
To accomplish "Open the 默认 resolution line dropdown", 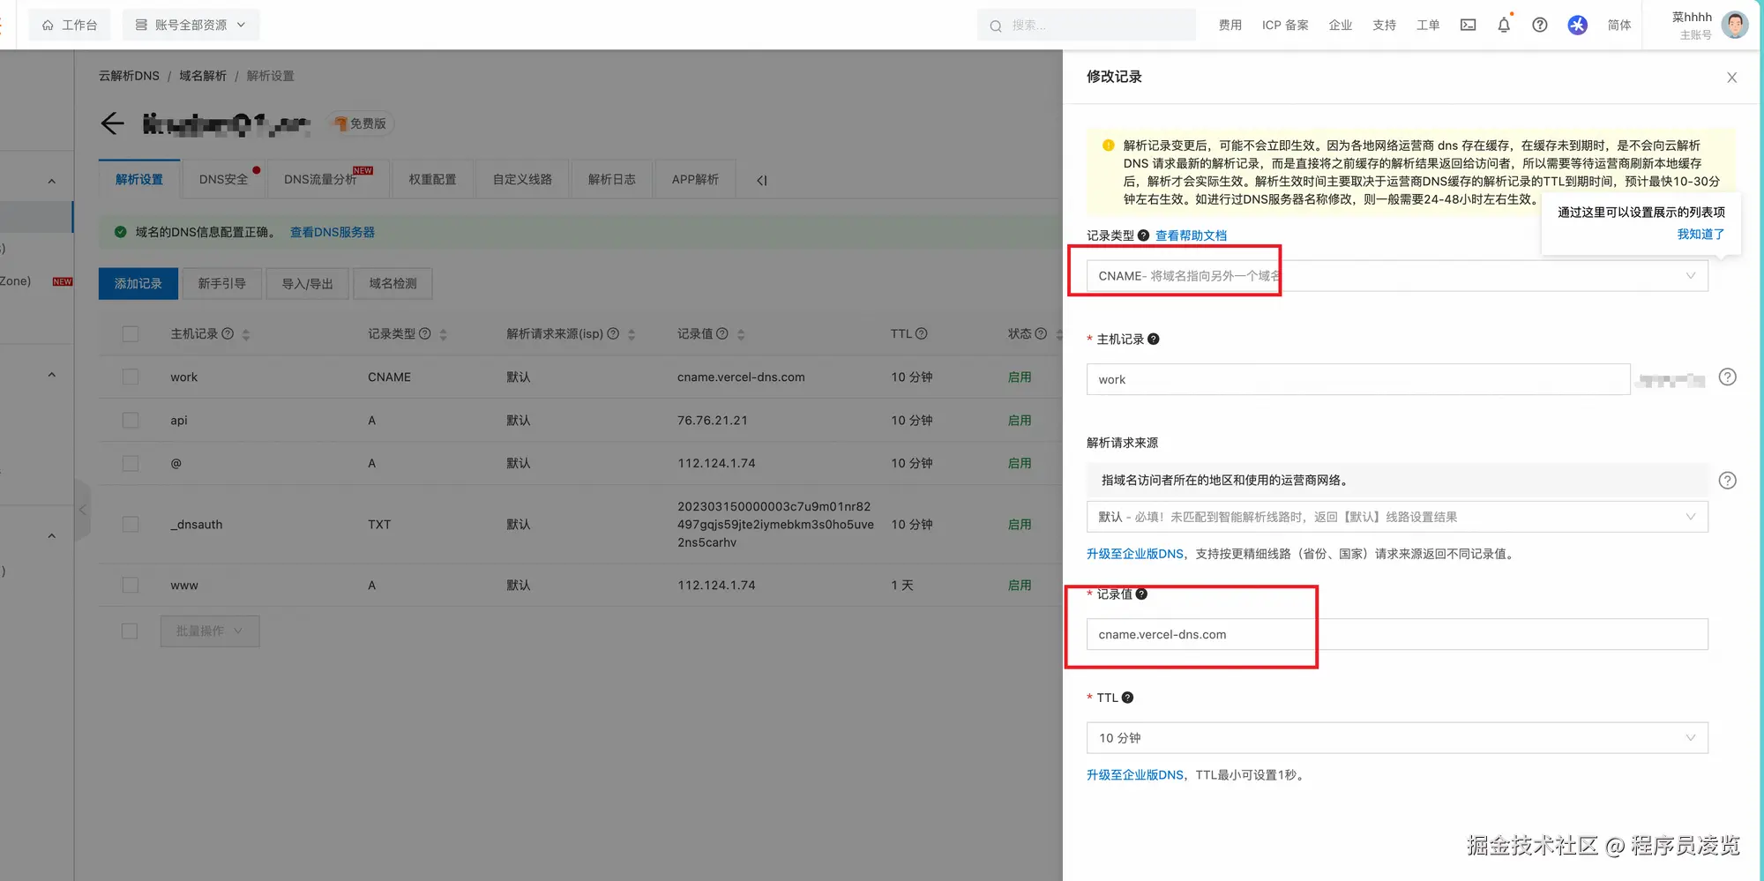I will pyautogui.click(x=1397, y=517).
